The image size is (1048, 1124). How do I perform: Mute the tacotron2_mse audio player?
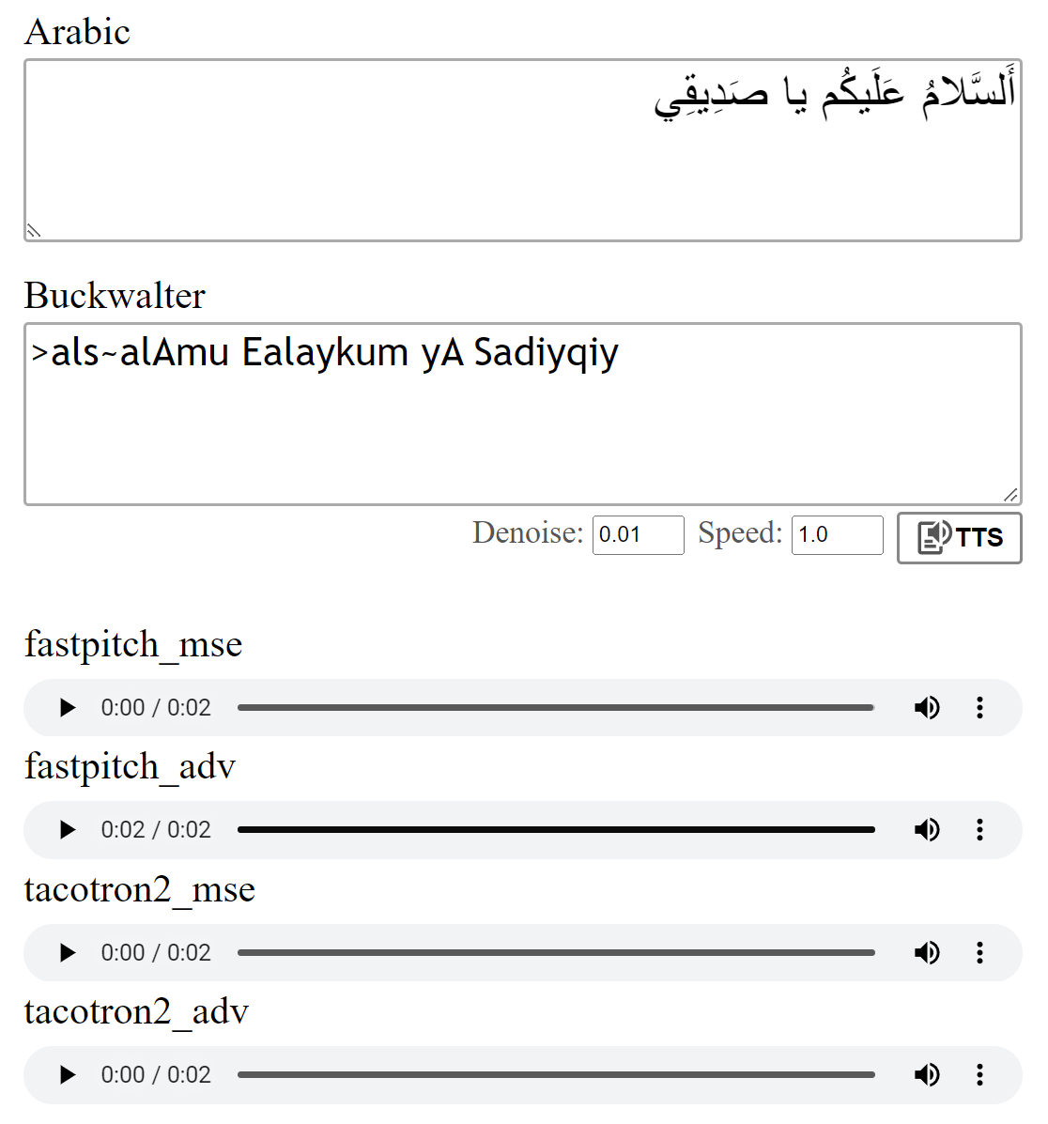click(x=927, y=953)
